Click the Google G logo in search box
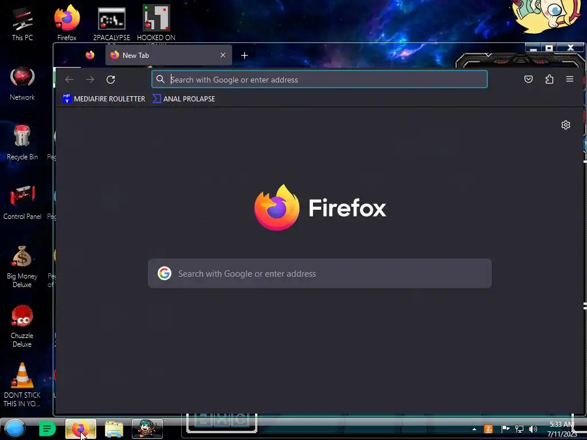Viewport: 587px width, 440px height. pyautogui.click(x=165, y=273)
